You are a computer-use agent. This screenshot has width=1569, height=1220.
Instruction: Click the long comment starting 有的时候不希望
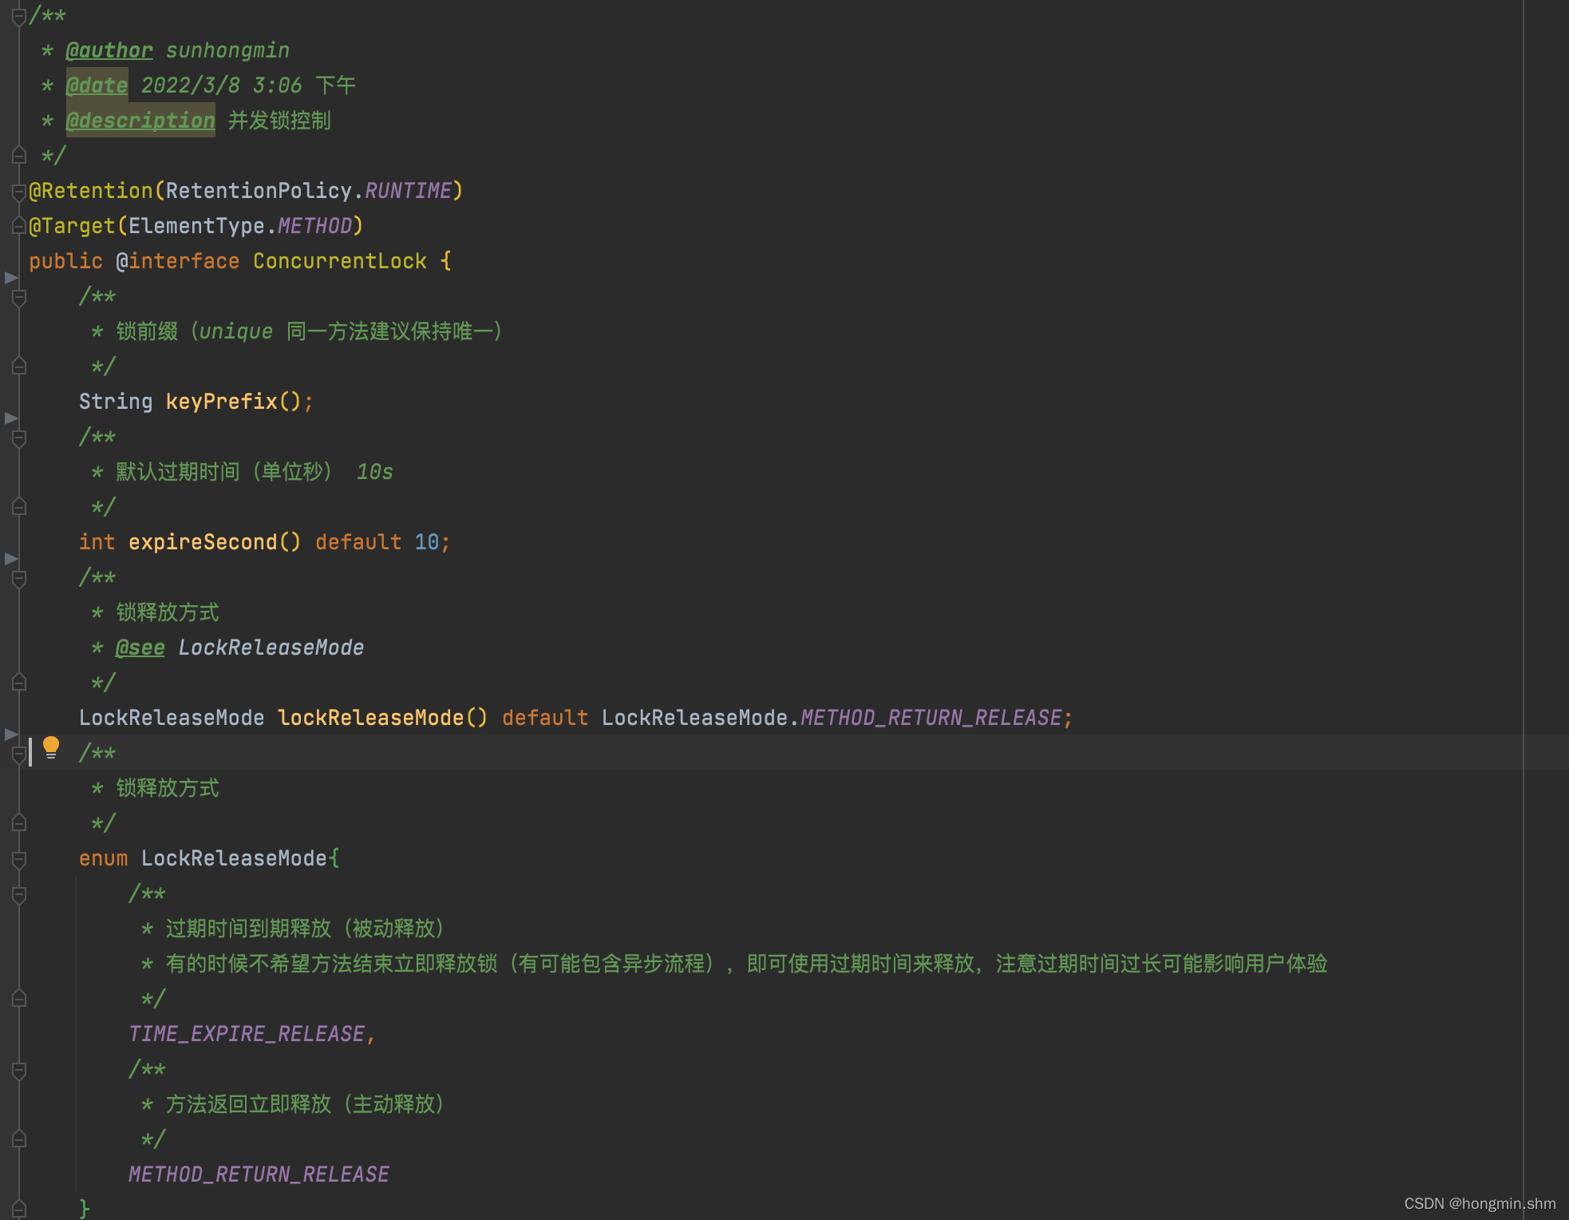(746, 964)
